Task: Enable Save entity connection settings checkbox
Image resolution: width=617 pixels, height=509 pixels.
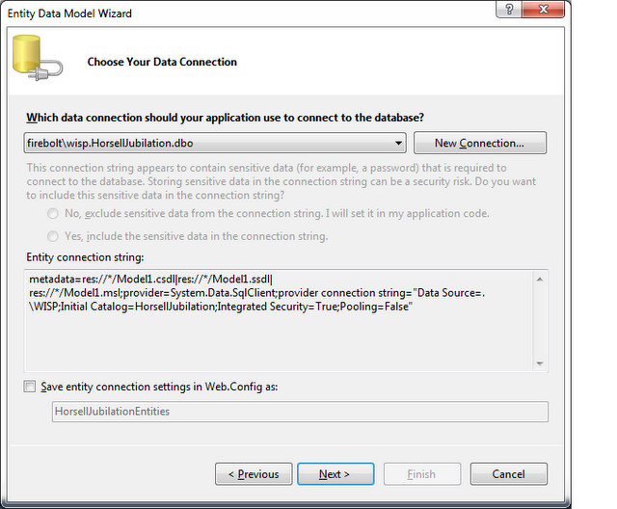Action: [x=30, y=387]
